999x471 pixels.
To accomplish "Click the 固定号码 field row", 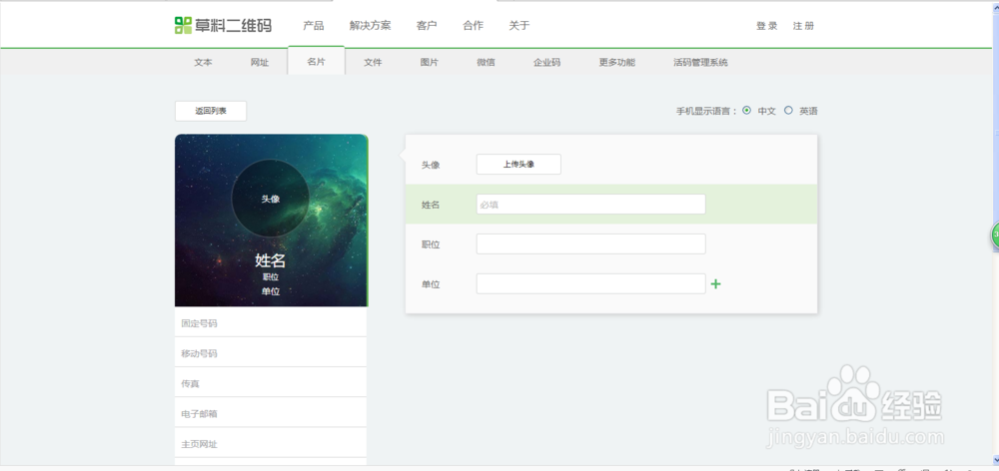I will [271, 322].
